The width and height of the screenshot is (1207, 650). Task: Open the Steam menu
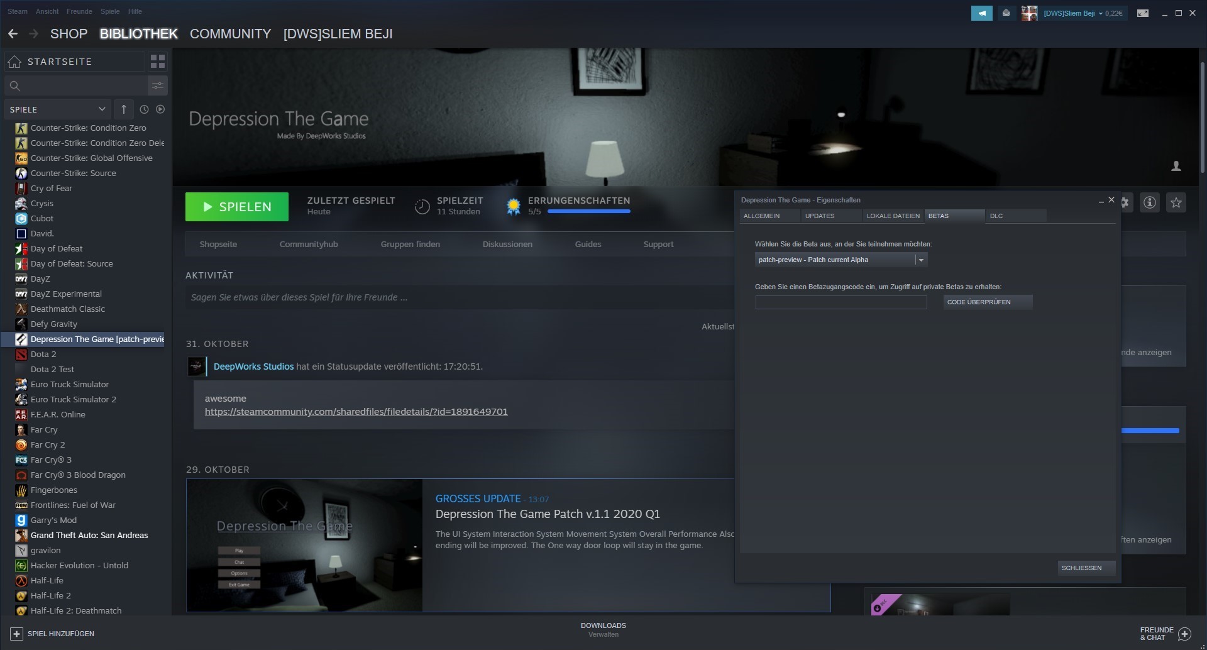click(18, 11)
